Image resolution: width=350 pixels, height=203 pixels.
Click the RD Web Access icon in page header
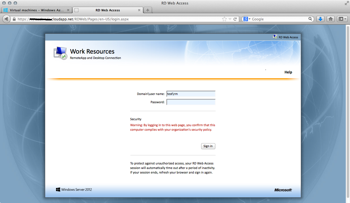[275, 37]
